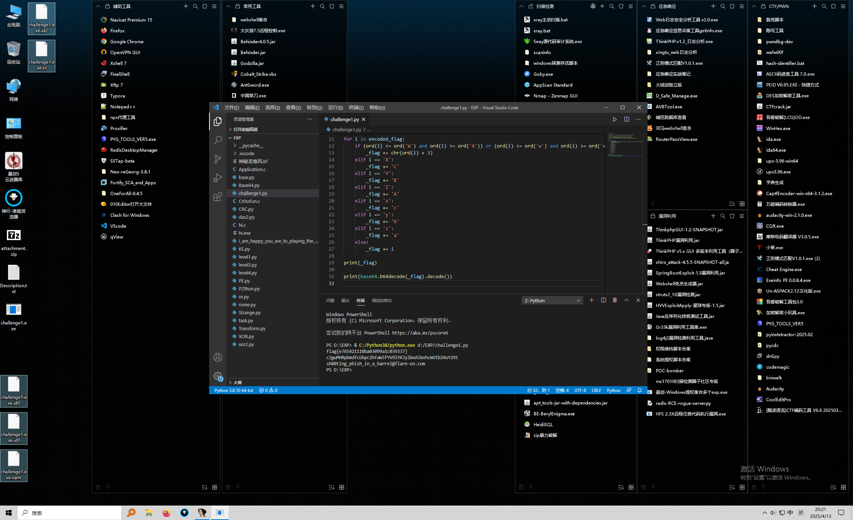Screen dimensions: 853x520
Task: Open Base64.py in the explorer
Action: point(249,185)
